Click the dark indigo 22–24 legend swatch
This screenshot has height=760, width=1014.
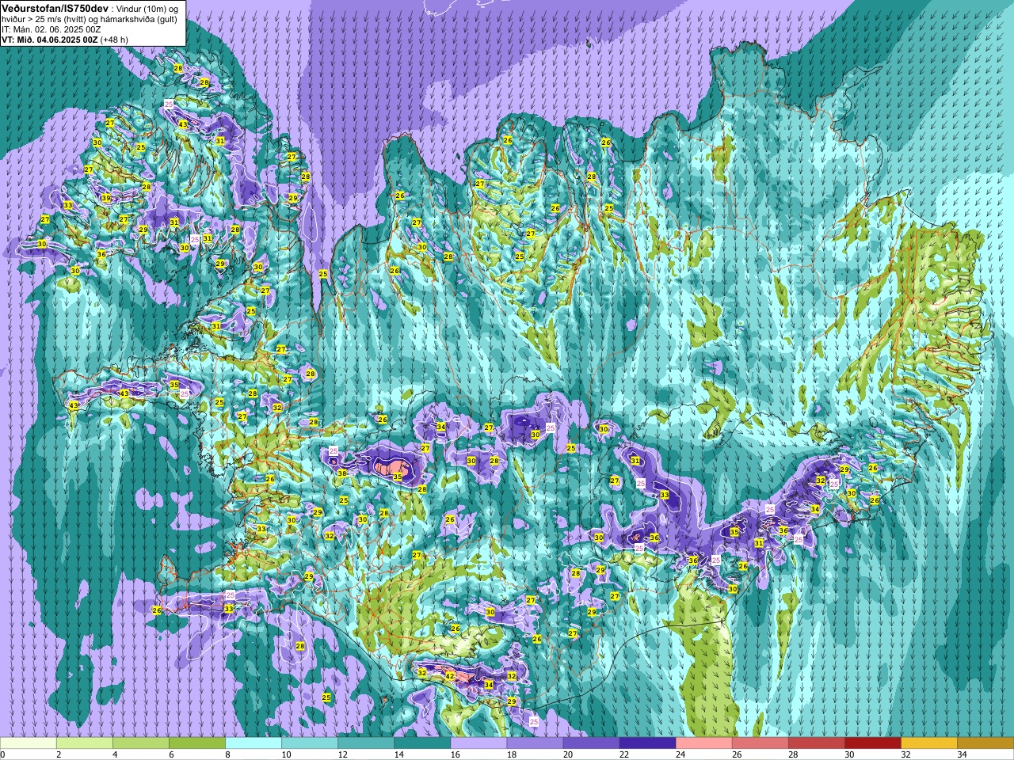pyautogui.click(x=647, y=743)
